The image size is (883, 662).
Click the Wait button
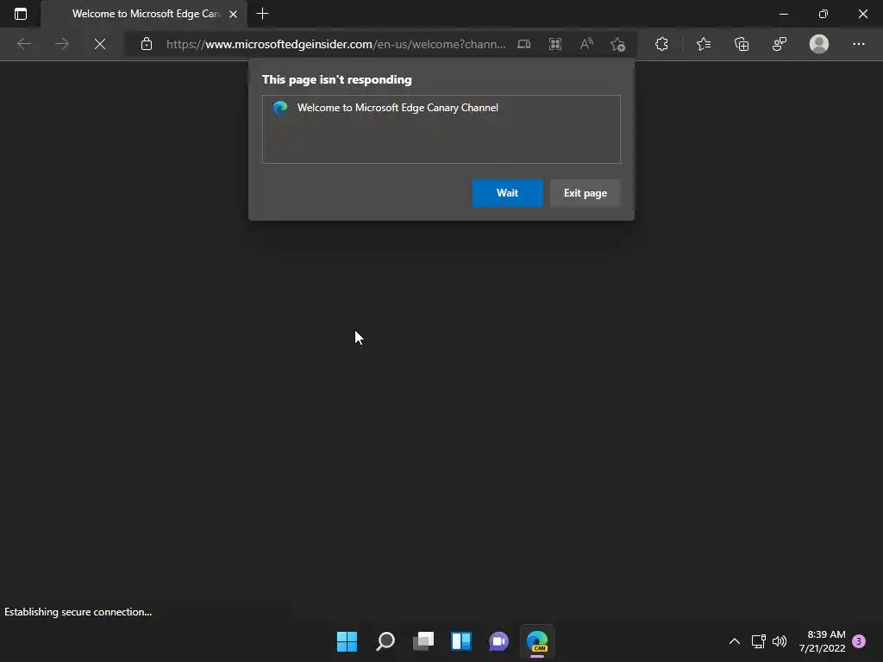(x=507, y=193)
